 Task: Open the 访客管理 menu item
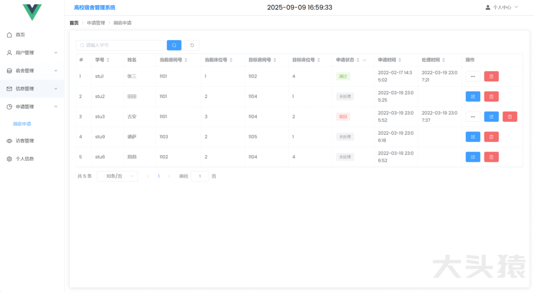[x=32, y=141]
